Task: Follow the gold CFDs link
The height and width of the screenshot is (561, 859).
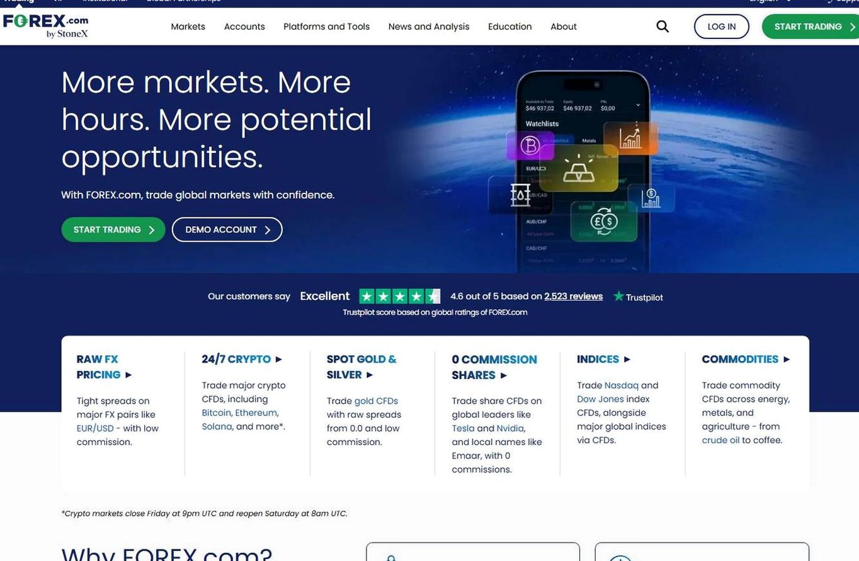Action: 376,401
